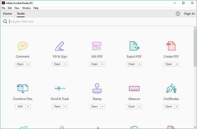
Task: Click the vertical scrollbar thumb
Action: [195, 48]
